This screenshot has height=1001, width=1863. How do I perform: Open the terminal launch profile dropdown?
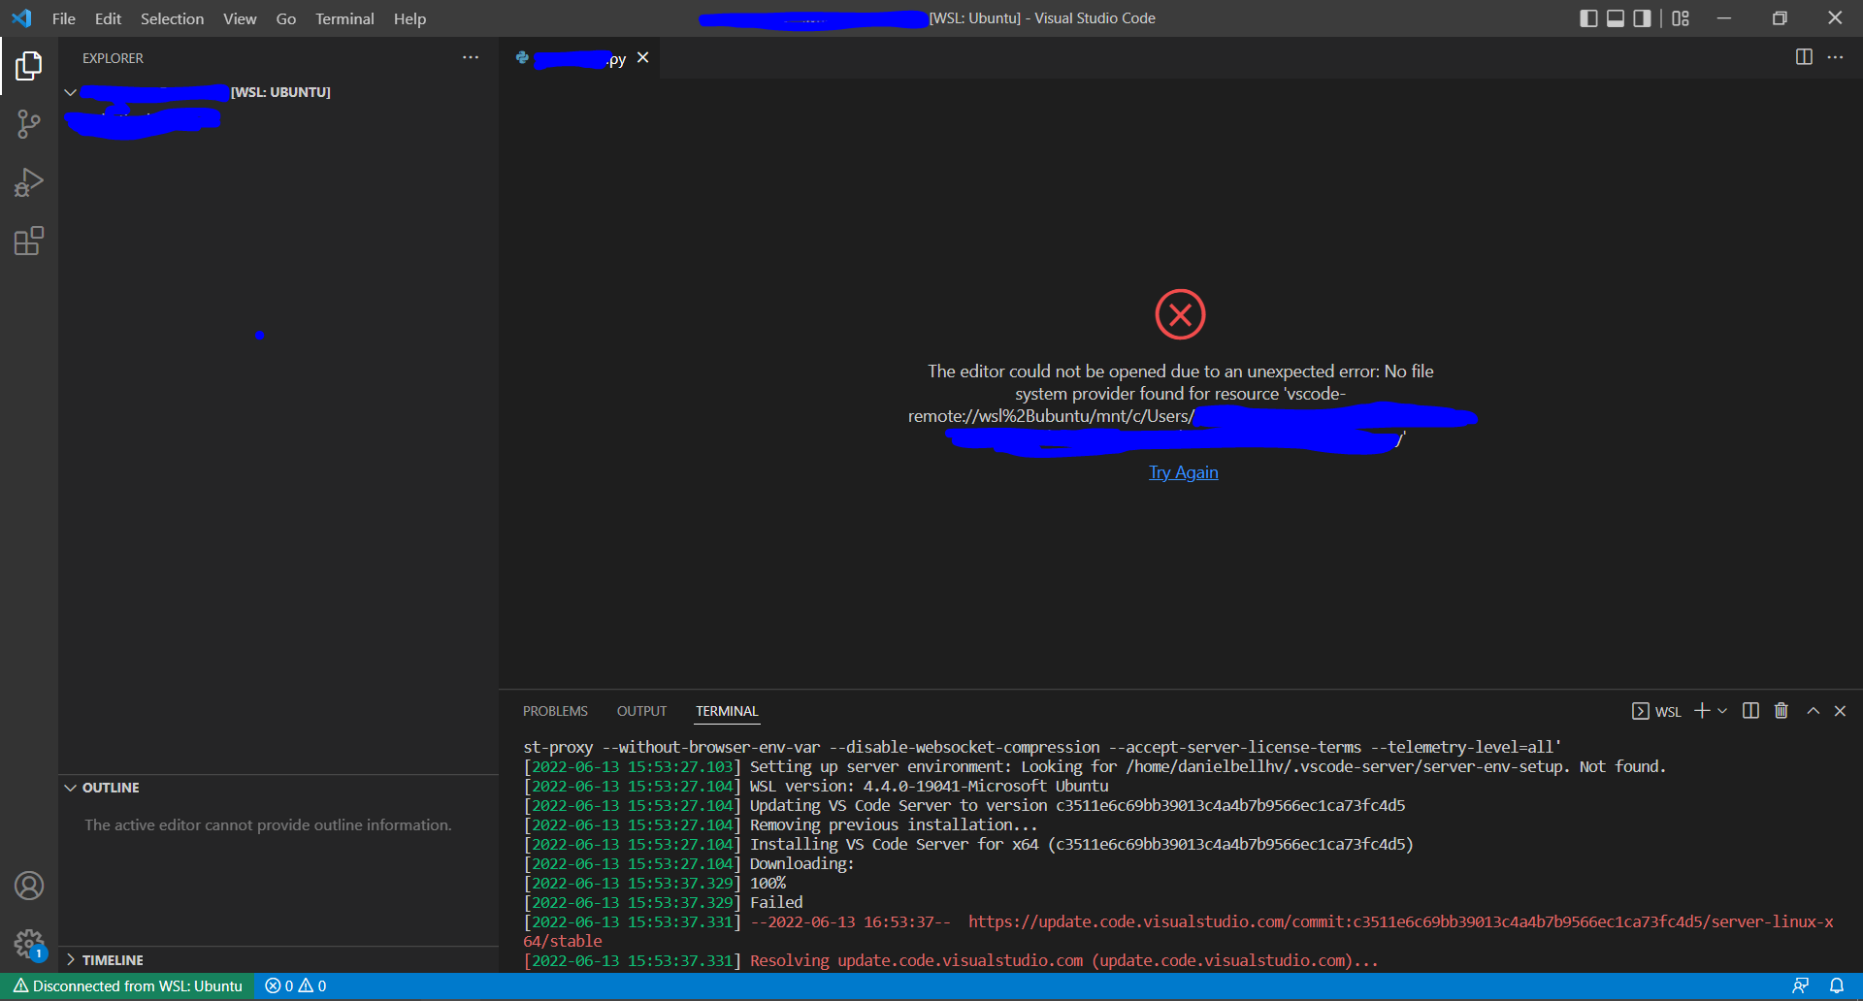point(1722,711)
